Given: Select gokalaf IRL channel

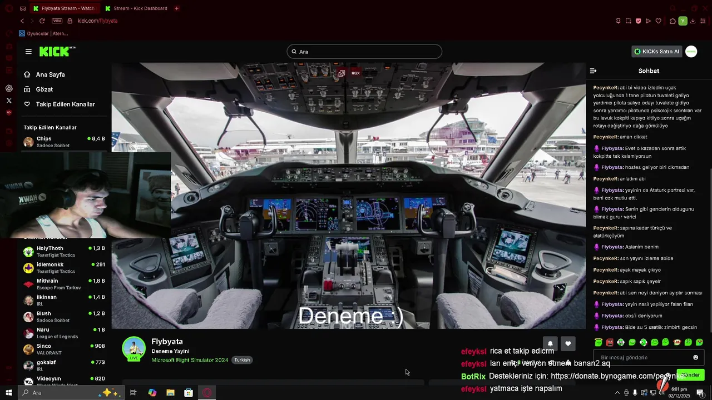Looking at the screenshot, I should (64, 365).
